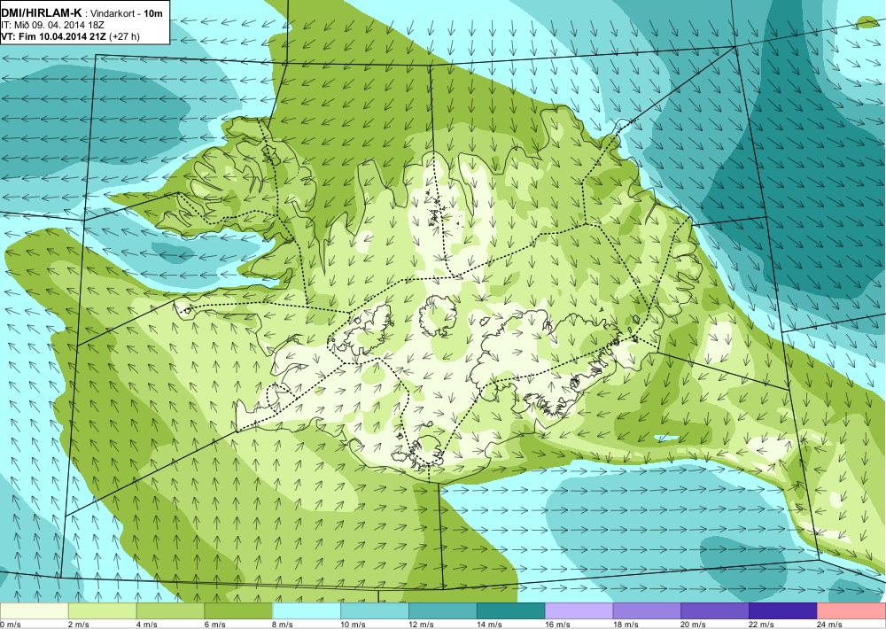
Task: Click the light green 2 m/s legend swatch
Action: tap(102, 611)
